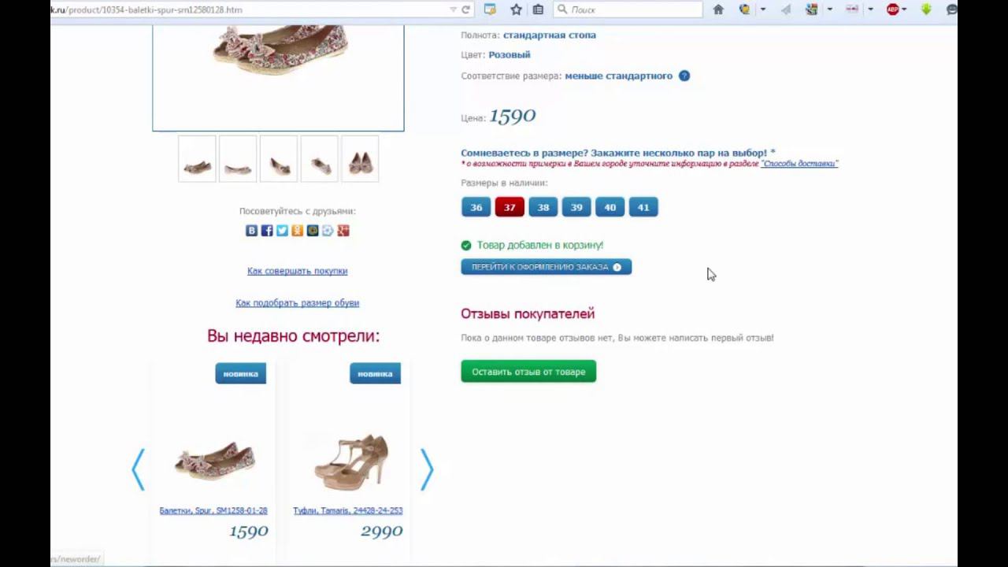The width and height of the screenshot is (1008, 567).
Task: Show previous recently viewed items arrow
Action: pos(139,469)
